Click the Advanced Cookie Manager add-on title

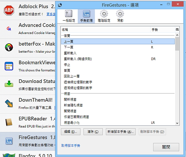(x=37, y=25)
